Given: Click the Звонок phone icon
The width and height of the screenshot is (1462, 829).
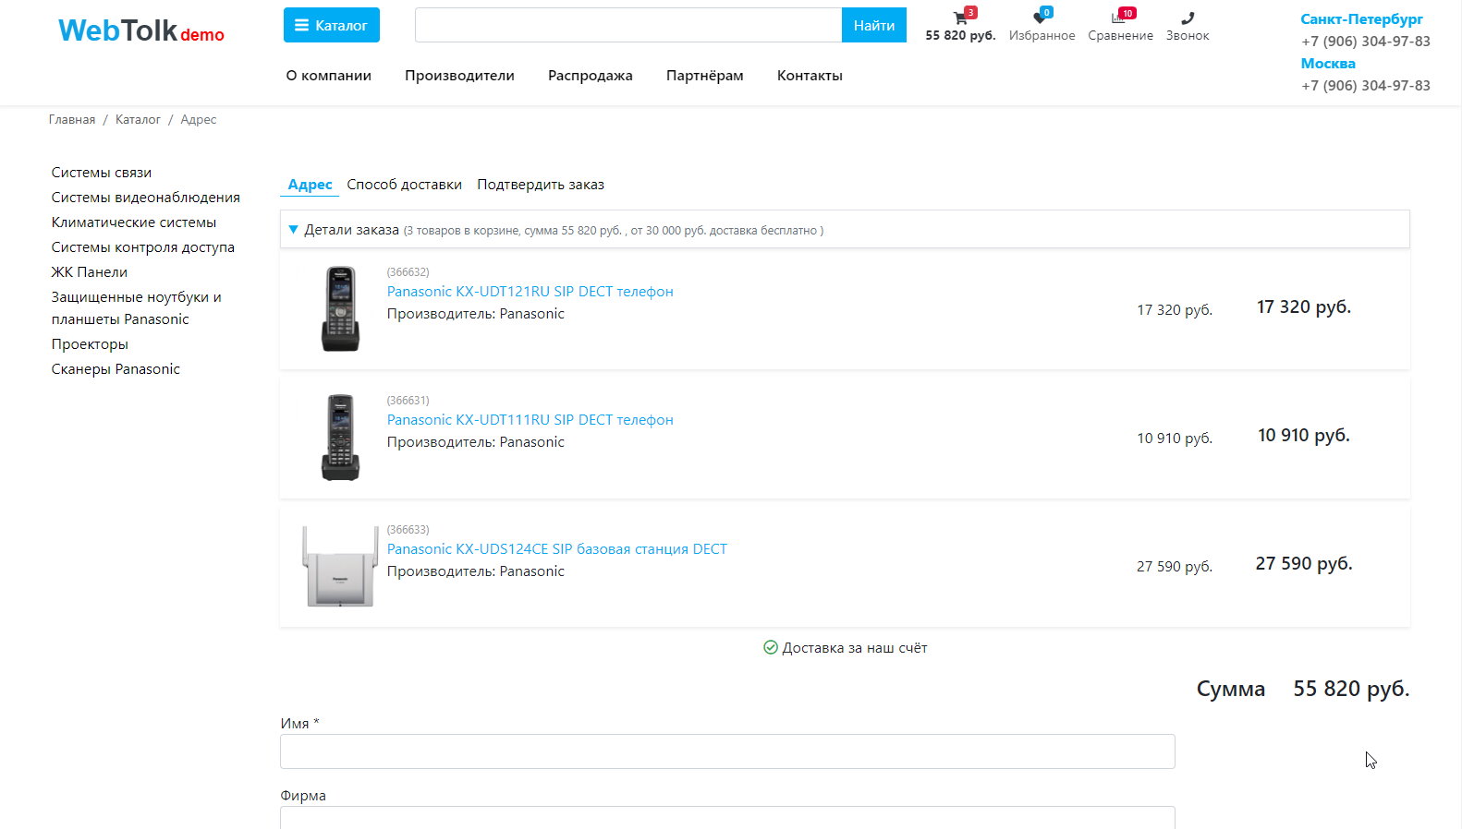Looking at the screenshot, I should [1188, 19].
